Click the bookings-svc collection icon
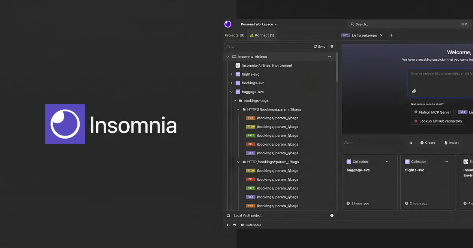The height and width of the screenshot is (248, 473). [x=238, y=83]
